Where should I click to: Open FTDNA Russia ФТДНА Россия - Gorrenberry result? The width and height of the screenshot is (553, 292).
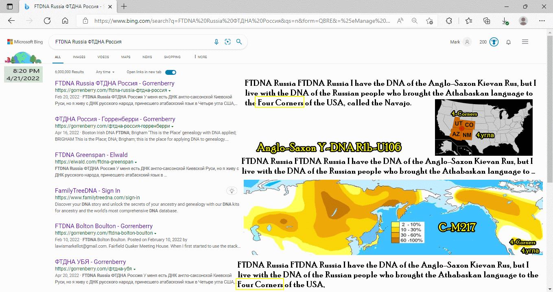click(115, 83)
